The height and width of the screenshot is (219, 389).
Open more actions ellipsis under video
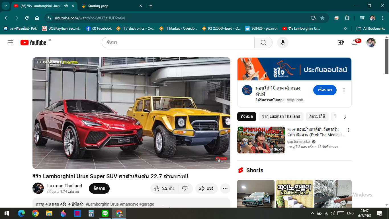[225, 188]
